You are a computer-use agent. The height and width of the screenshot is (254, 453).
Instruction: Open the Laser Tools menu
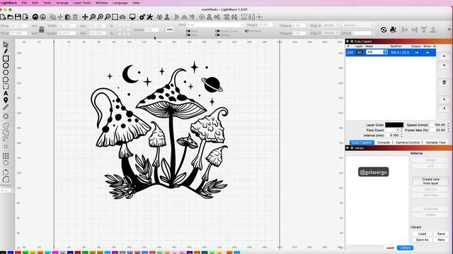(82, 3)
